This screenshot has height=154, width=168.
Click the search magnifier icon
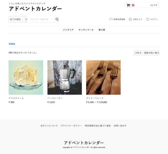57,19
